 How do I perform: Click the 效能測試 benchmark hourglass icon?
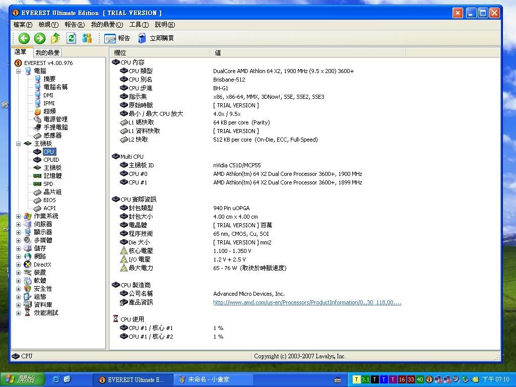tap(28, 313)
